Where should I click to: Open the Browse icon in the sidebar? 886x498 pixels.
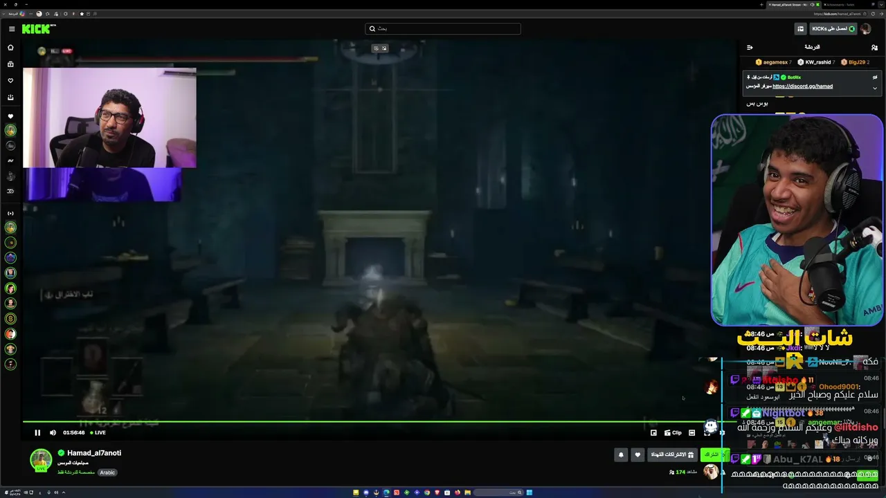[10, 64]
